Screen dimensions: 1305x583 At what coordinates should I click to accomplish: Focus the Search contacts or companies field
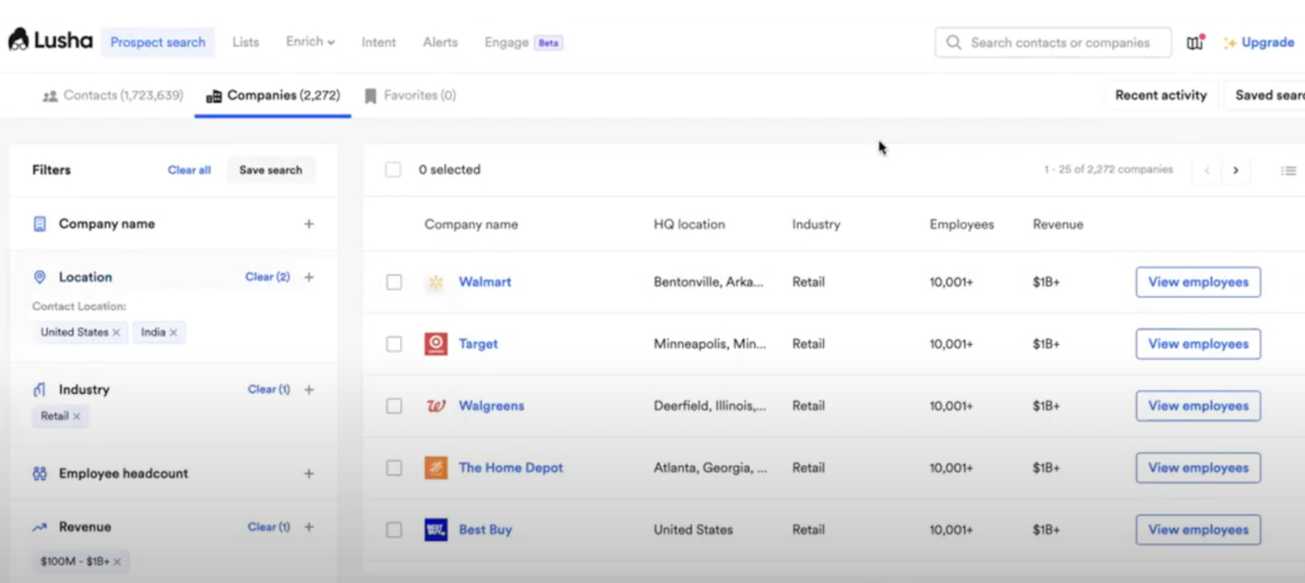click(1053, 43)
